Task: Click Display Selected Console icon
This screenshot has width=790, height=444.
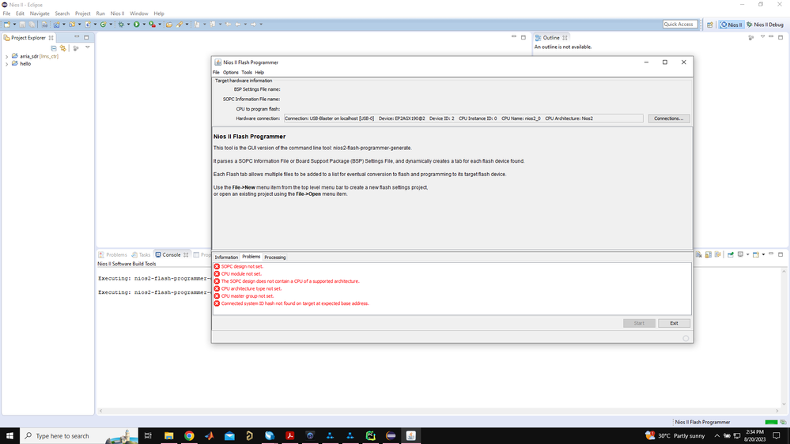Action: point(741,254)
